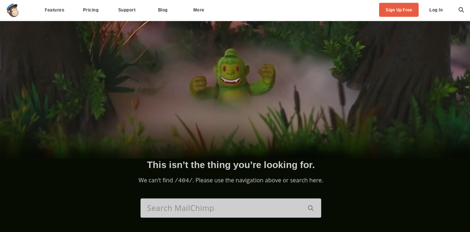This screenshot has height=232, width=470.
Task: Click the magnifier inside Search MailChimp box
Action: 310,208
